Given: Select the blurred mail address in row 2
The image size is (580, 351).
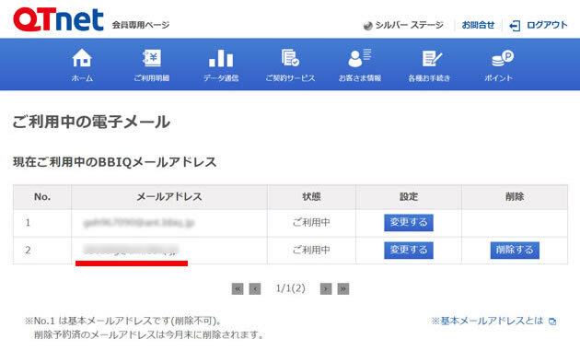Looking at the screenshot, I should [x=132, y=250].
